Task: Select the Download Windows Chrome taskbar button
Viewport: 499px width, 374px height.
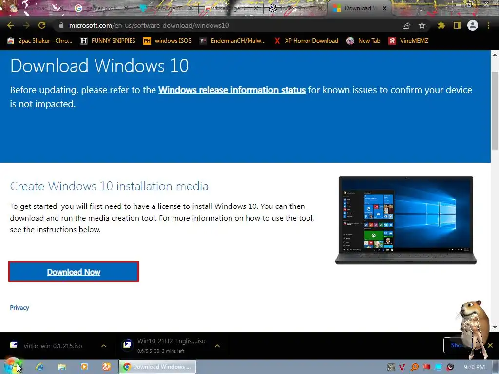Action: 157,367
